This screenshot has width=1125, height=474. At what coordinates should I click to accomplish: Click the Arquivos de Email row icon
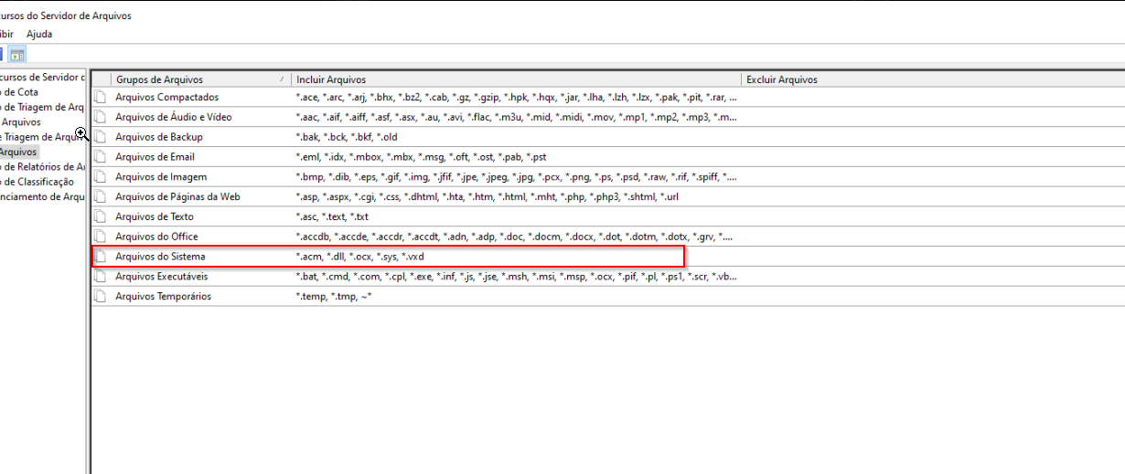pyautogui.click(x=100, y=157)
